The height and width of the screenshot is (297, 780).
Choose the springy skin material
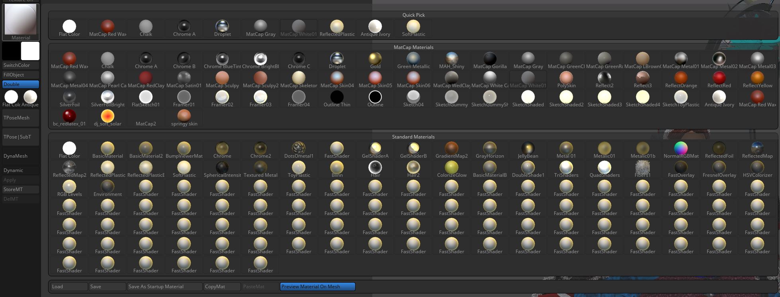click(x=184, y=118)
